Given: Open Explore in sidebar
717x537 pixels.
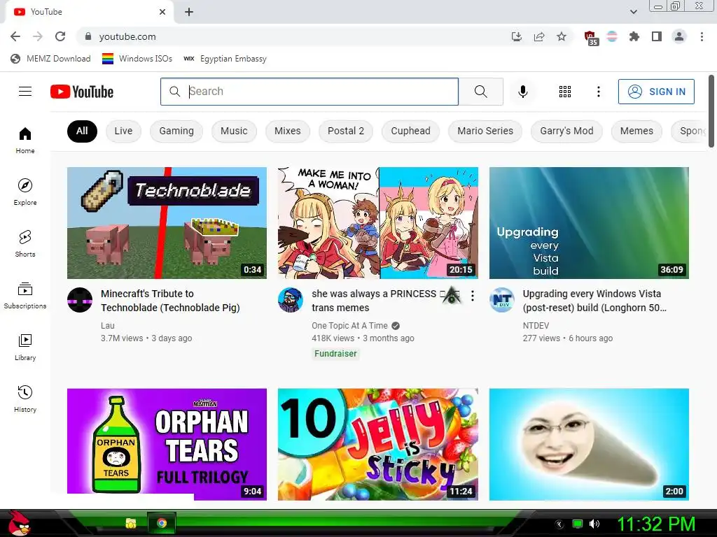Looking at the screenshot, I should click(x=25, y=192).
